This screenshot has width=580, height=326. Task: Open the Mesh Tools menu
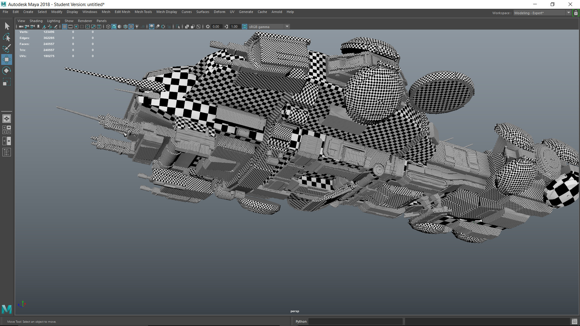click(x=143, y=12)
